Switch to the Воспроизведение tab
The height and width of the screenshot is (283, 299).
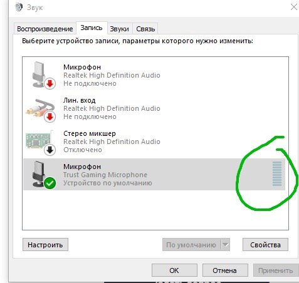click(x=45, y=29)
